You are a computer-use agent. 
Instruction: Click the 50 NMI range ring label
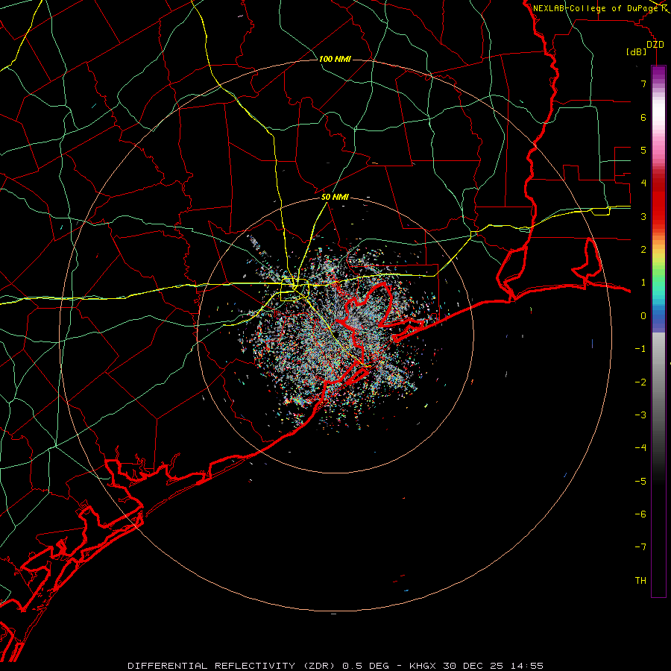pyautogui.click(x=335, y=197)
